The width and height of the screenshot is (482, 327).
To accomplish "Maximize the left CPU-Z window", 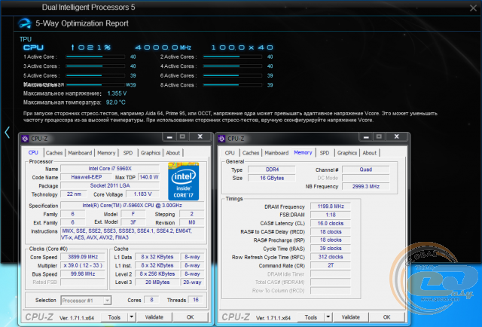I will click(182, 137).
